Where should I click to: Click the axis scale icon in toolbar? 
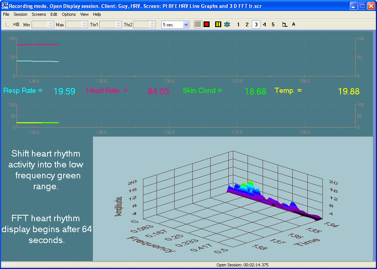tap(8, 24)
